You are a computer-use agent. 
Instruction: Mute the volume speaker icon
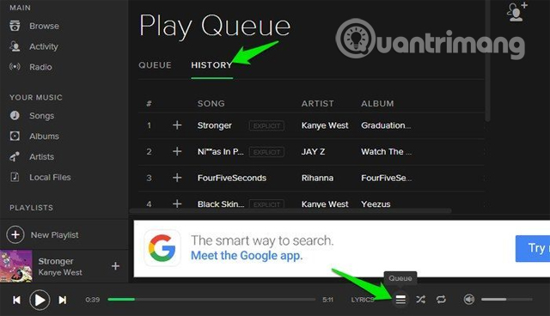coord(469,299)
